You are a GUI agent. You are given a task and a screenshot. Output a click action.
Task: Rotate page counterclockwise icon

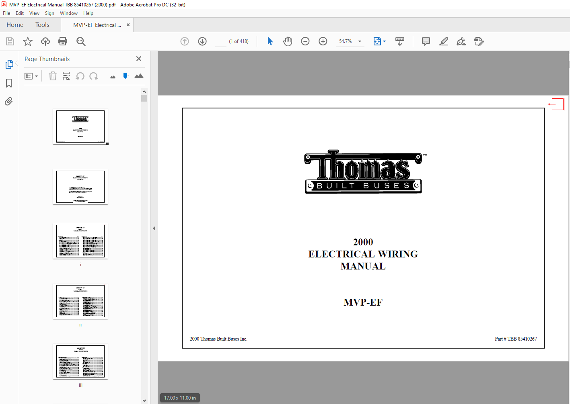click(x=80, y=76)
